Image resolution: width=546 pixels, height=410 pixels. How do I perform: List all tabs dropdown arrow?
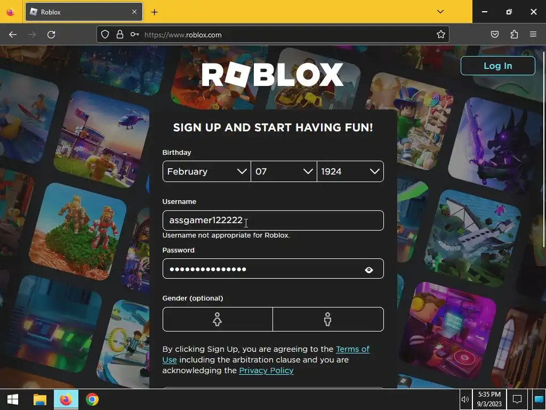click(x=440, y=12)
